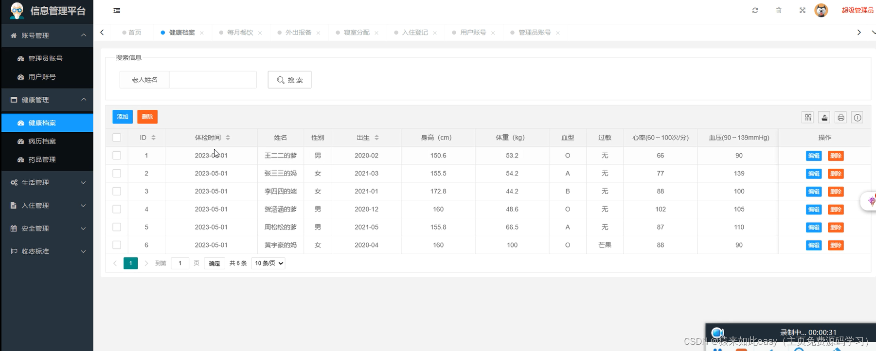Switch to the 外出报备 tab
Screen dimensions: 876x351
pos(298,33)
